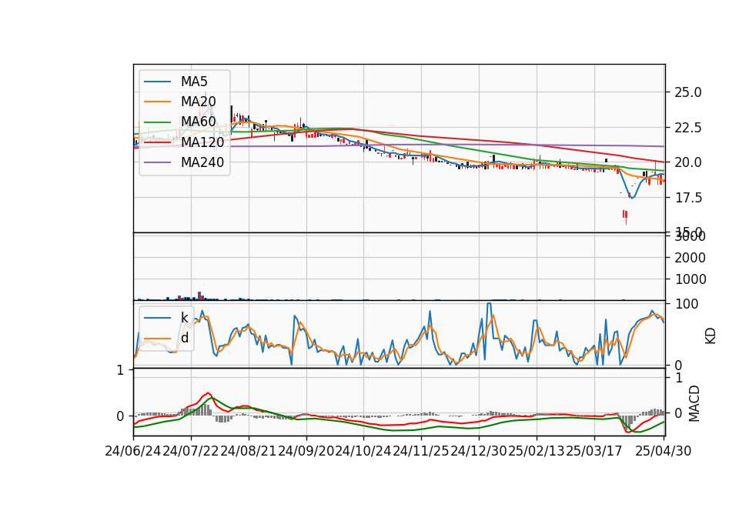Click the MACD axis title
739x531 pixels.
pyautogui.click(x=694, y=403)
